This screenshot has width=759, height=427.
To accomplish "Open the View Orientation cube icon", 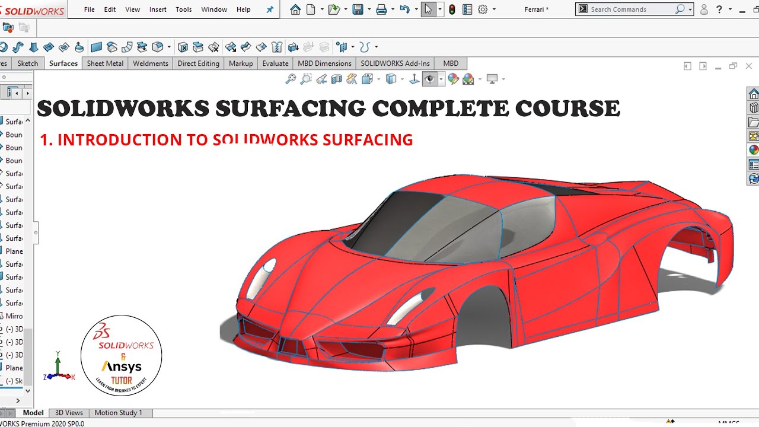I will click(367, 79).
